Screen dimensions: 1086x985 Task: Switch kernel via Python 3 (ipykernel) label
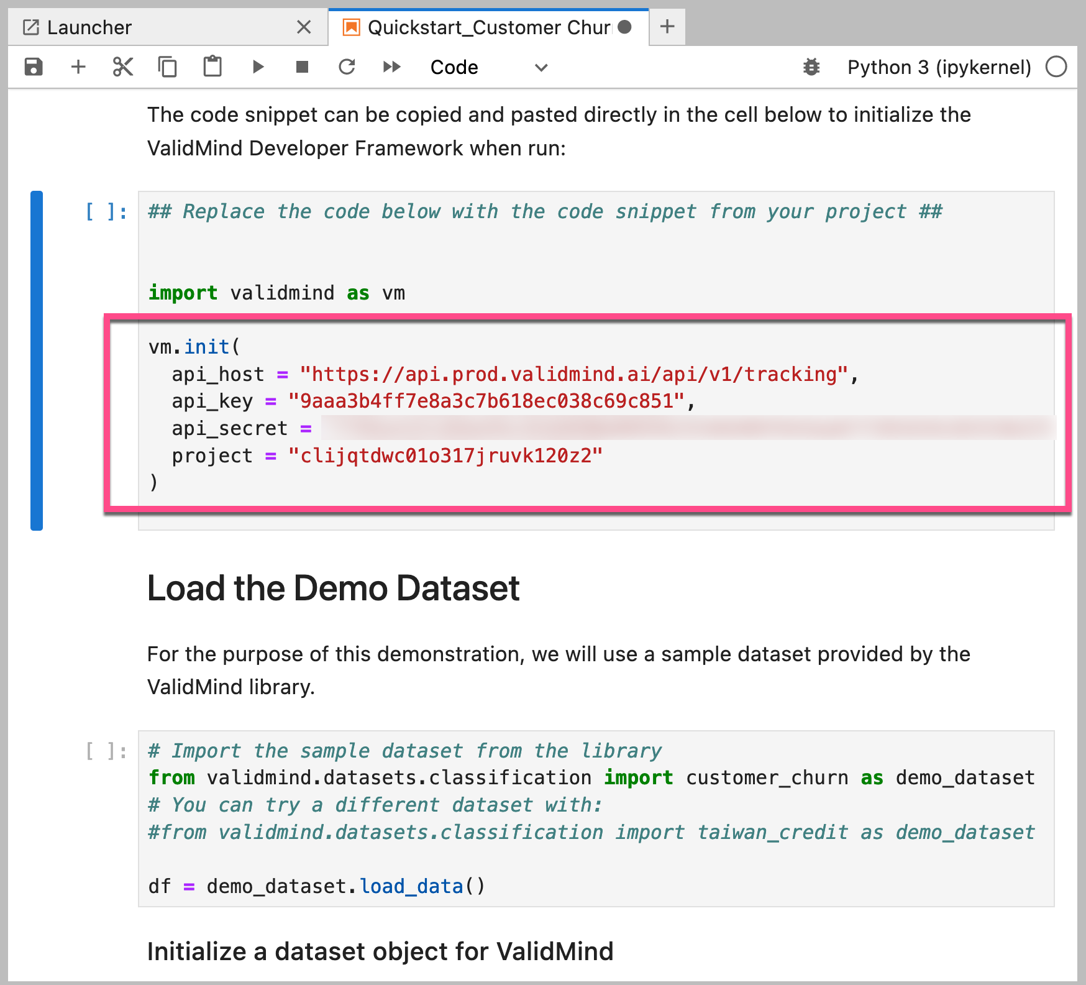939,67
